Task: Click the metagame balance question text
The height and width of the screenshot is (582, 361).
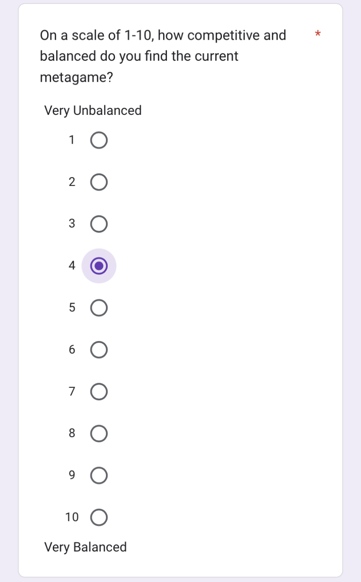Action: point(163,56)
